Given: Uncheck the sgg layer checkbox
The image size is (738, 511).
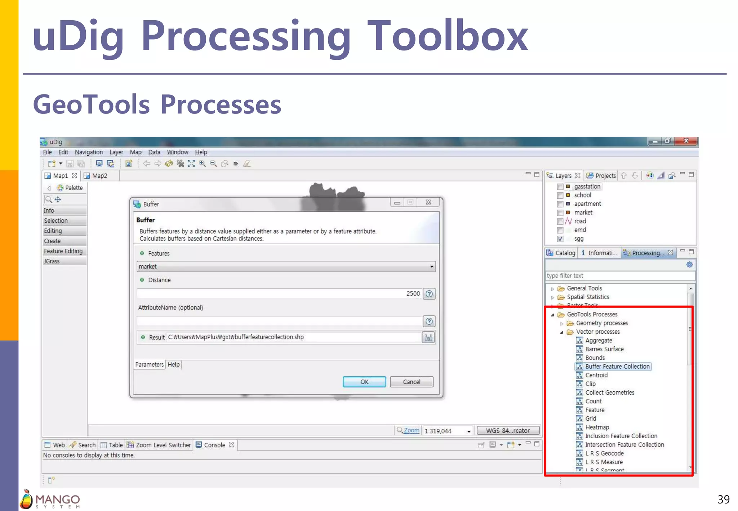Looking at the screenshot, I should [x=560, y=239].
